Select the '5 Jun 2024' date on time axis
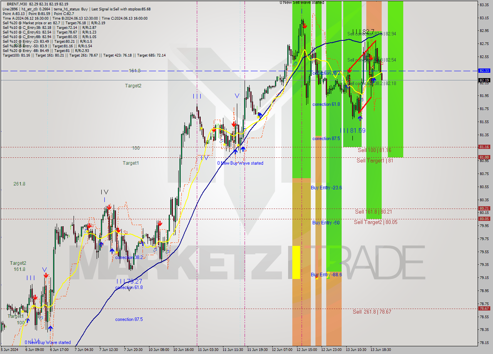This screenshot has width=493, height=354. pyautogui.click(x=9, y=350)
